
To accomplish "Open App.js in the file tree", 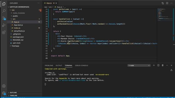I will coord(16,22).
